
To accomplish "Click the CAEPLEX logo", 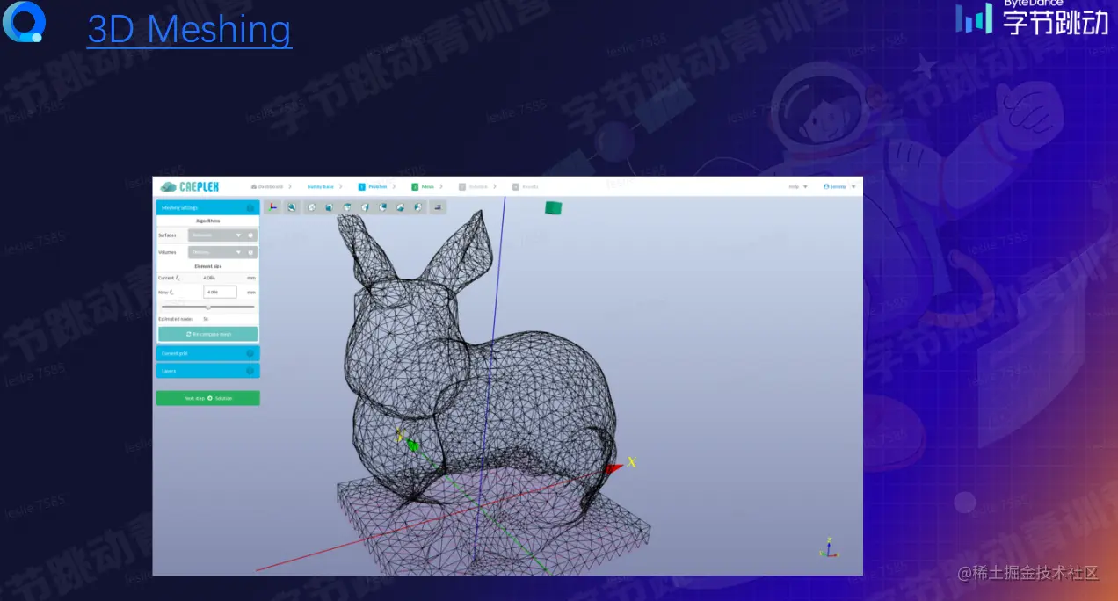I will (x=189, y=186).
